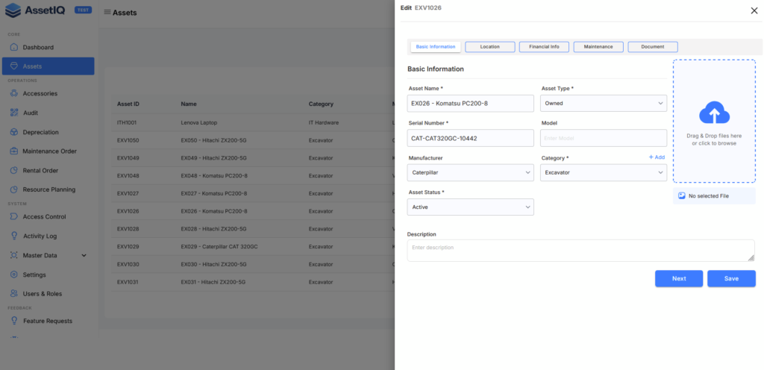This screenshot has width=764, height=370.
Task: Click the Category column header
Action: click(x=321, y=104)
